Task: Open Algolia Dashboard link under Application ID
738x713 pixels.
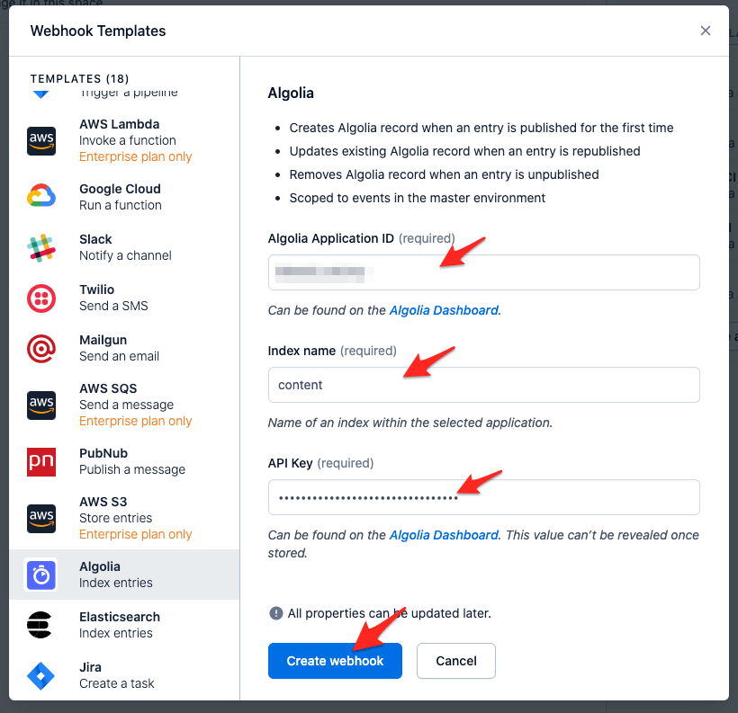Action: point(444,310)
